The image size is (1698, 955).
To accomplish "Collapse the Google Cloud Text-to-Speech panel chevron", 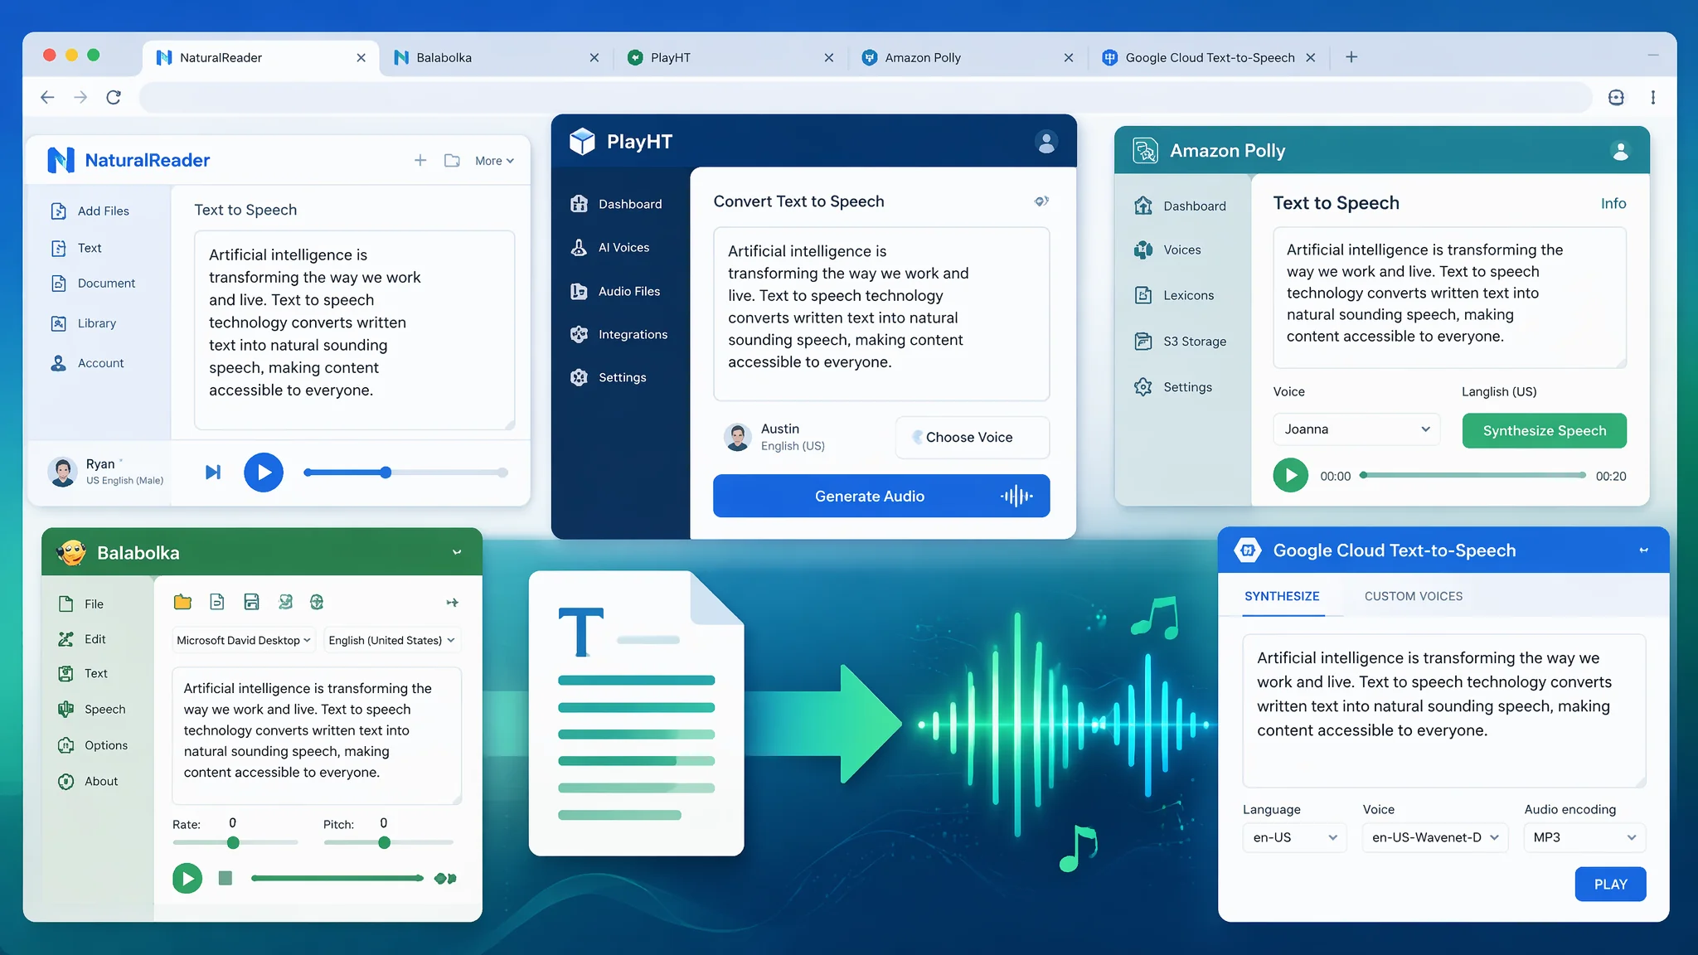I will pyautogui.click(x=1643, y=550).
